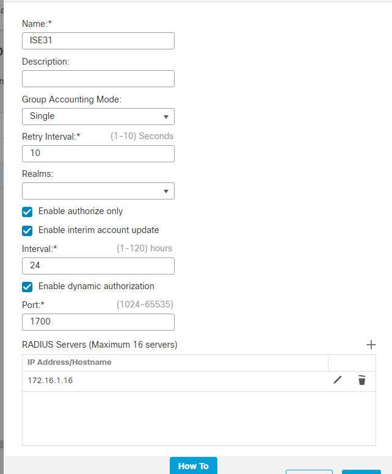392x474 pixels.
Task: Toggle Enable dynamic authorization checkbox
Action: pos(27,287)
